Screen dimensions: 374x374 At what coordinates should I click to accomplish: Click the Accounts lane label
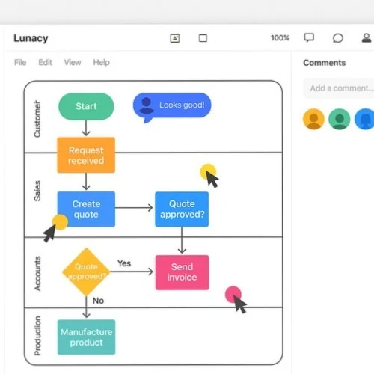[37, 273]
